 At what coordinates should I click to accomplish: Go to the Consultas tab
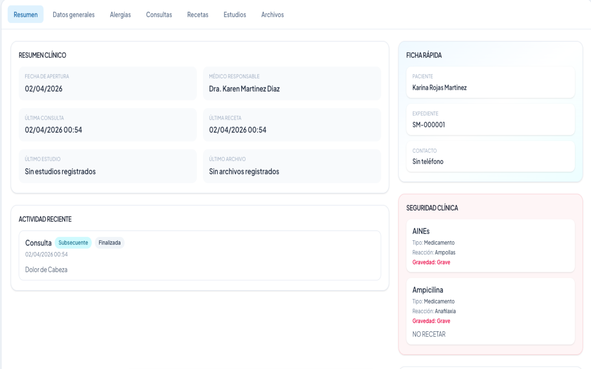159,14
